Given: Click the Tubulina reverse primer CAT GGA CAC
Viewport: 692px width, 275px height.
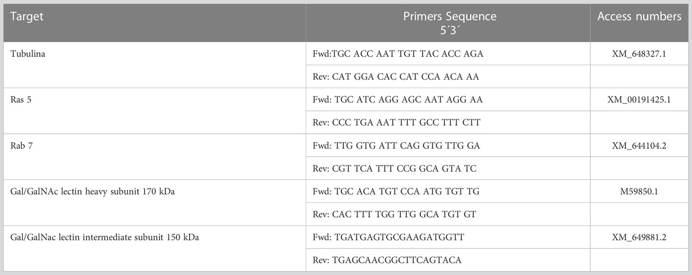Looking at the screenshot, I should [392, 77].
